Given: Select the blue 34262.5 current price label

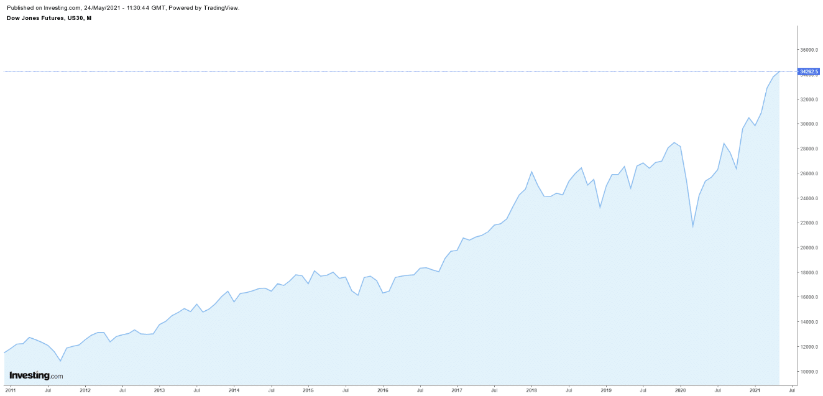Looking at the screenshot, I should (x=809, y=71).
